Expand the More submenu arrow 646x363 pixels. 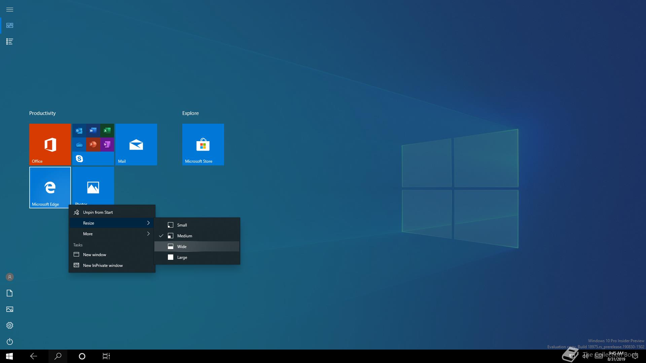pyautogui.click(x=148, y=234)
